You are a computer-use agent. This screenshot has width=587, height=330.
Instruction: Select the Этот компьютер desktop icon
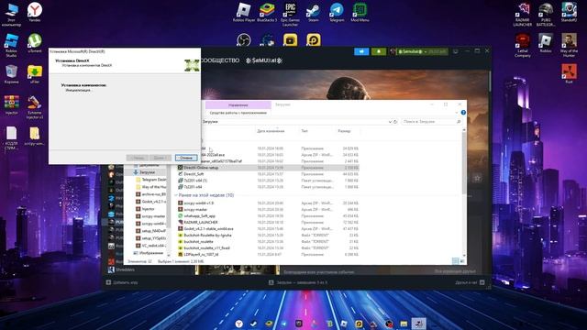[11, 15]
